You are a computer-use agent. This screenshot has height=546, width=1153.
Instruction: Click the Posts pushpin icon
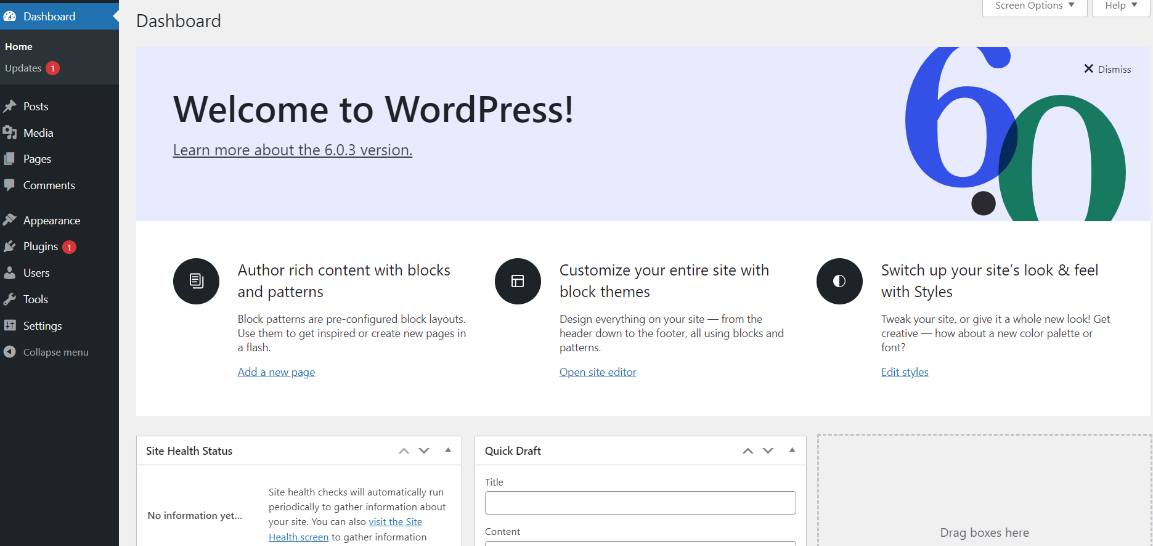[9, 107]
